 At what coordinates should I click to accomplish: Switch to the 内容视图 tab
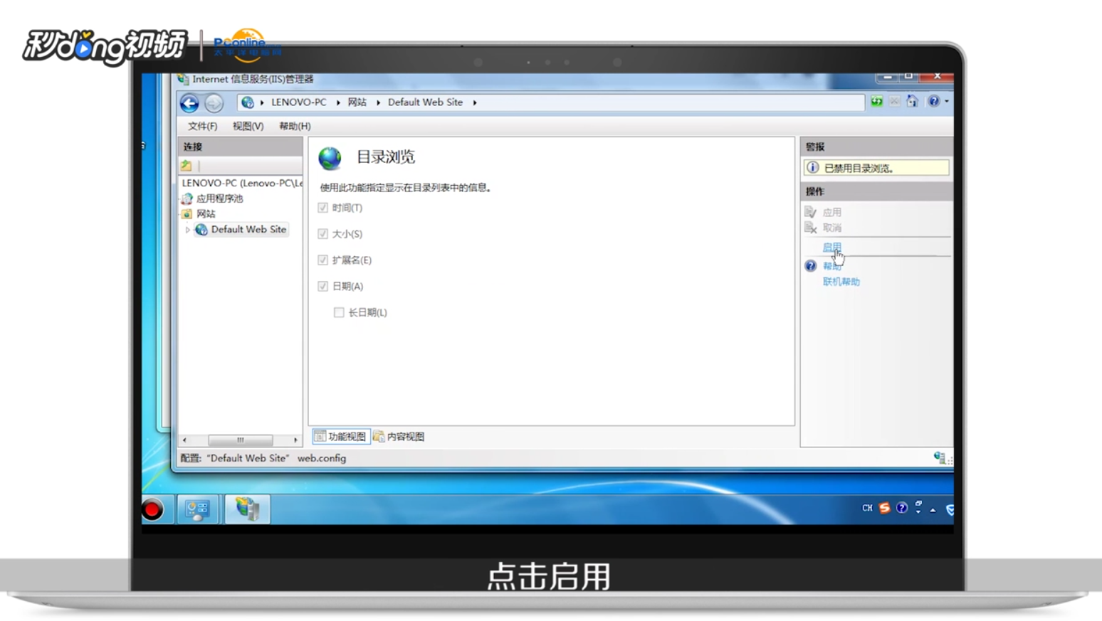[x=399, y=436]
